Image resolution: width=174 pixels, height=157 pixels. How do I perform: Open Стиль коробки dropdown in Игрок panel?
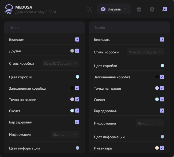pos(61,64)
